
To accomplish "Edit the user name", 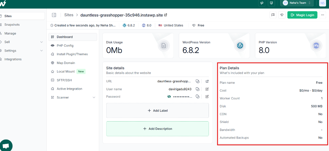I will (207, 89).
